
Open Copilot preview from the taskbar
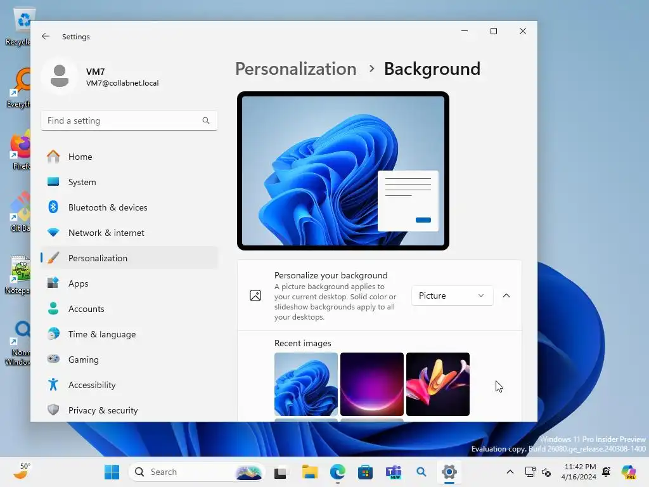[629, 472]
